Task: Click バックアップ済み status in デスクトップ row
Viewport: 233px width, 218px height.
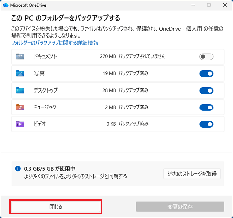Action: click(x=133, y=90)
